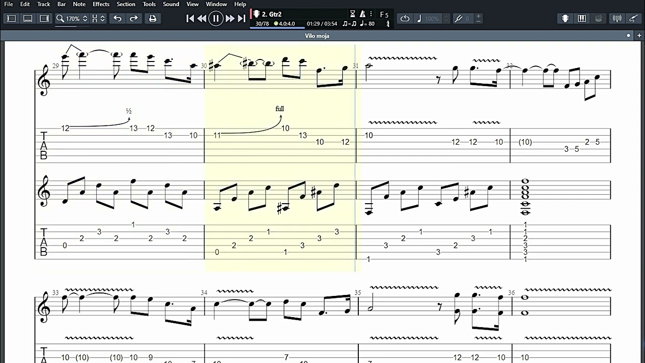Toggle the bottom global view panel
This screenshot has height=363, width=645.
(28, 19)
